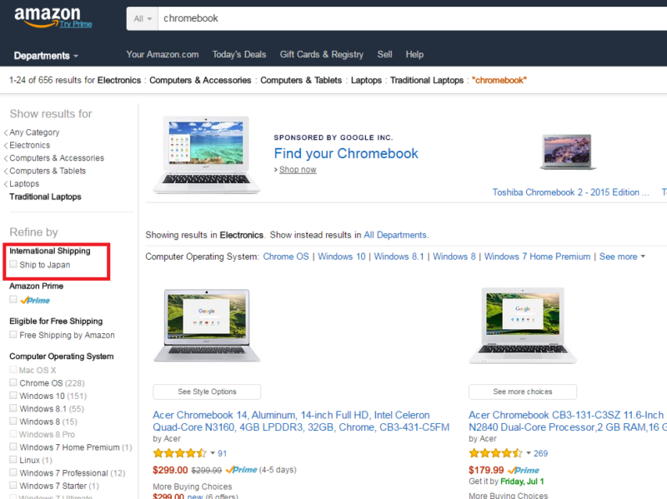Viewport: 667px width, 499px height.
Task: Expand the See more operating systems dropdown
Action: (622, 257)
